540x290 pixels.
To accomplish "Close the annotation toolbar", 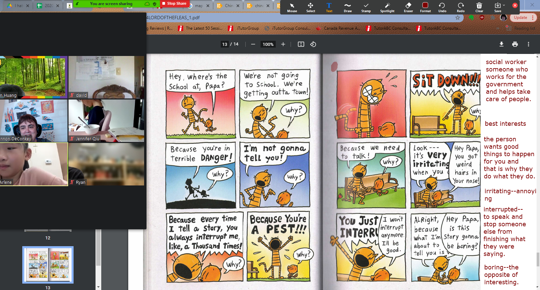I will tap(515, 5).
